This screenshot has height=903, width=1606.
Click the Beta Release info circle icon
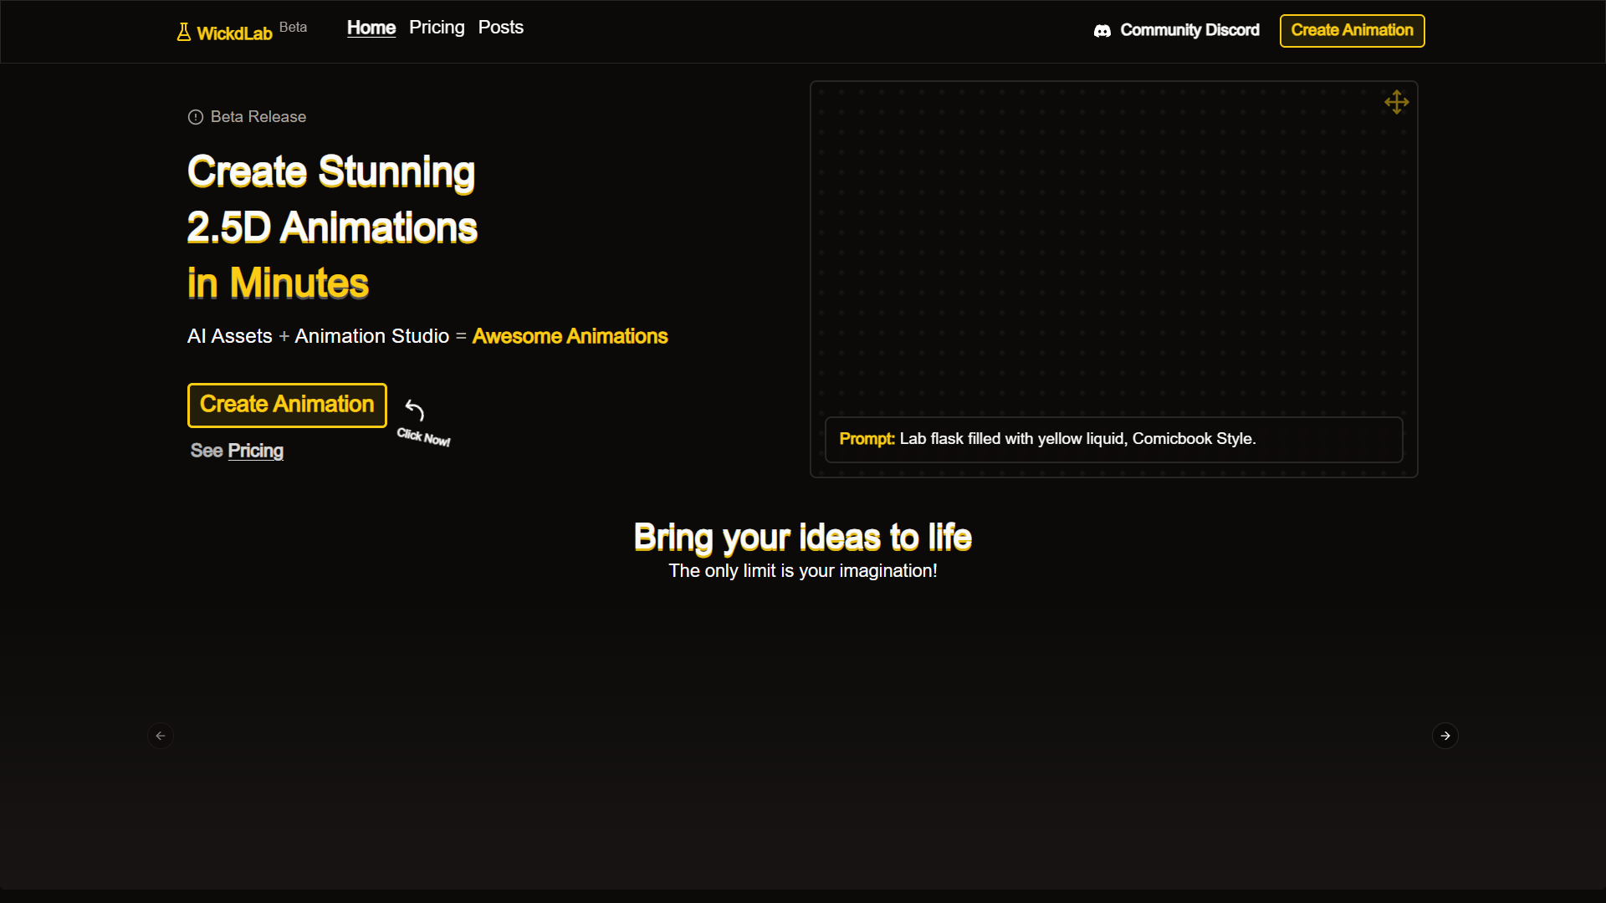pyautogui.click(x=196, y=117)
